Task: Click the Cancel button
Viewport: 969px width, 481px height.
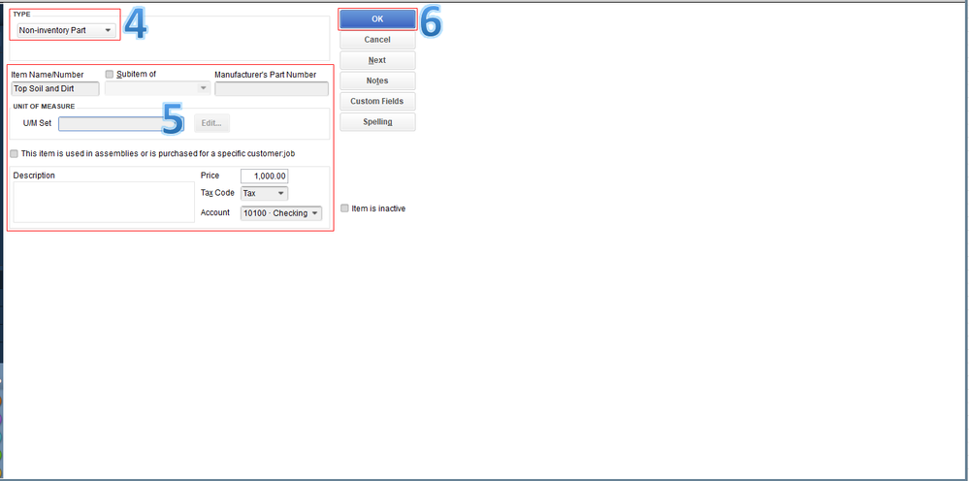Action: pyautogui.click(x=377, y=40)
